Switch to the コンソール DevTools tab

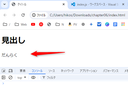[37, 71]
